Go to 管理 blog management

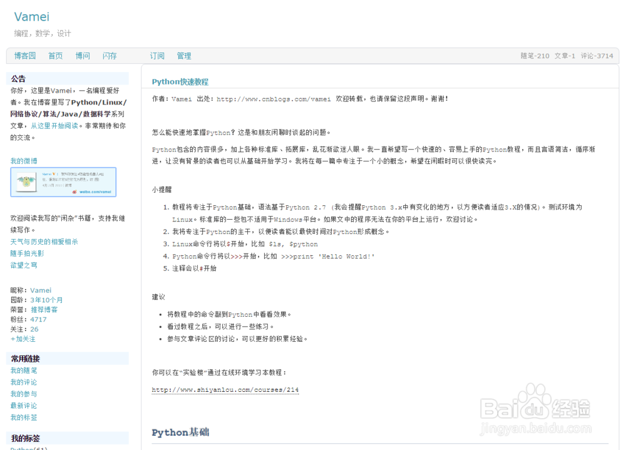click(x=183, y=56)
